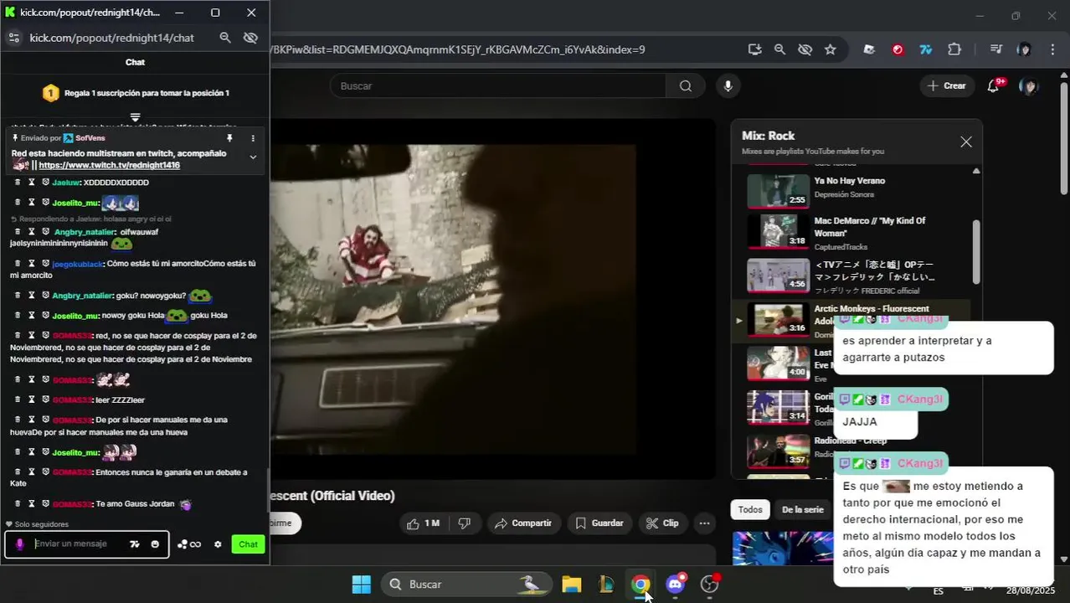
Task: Open the channel points infinity icon
Action: pos(189,544)
